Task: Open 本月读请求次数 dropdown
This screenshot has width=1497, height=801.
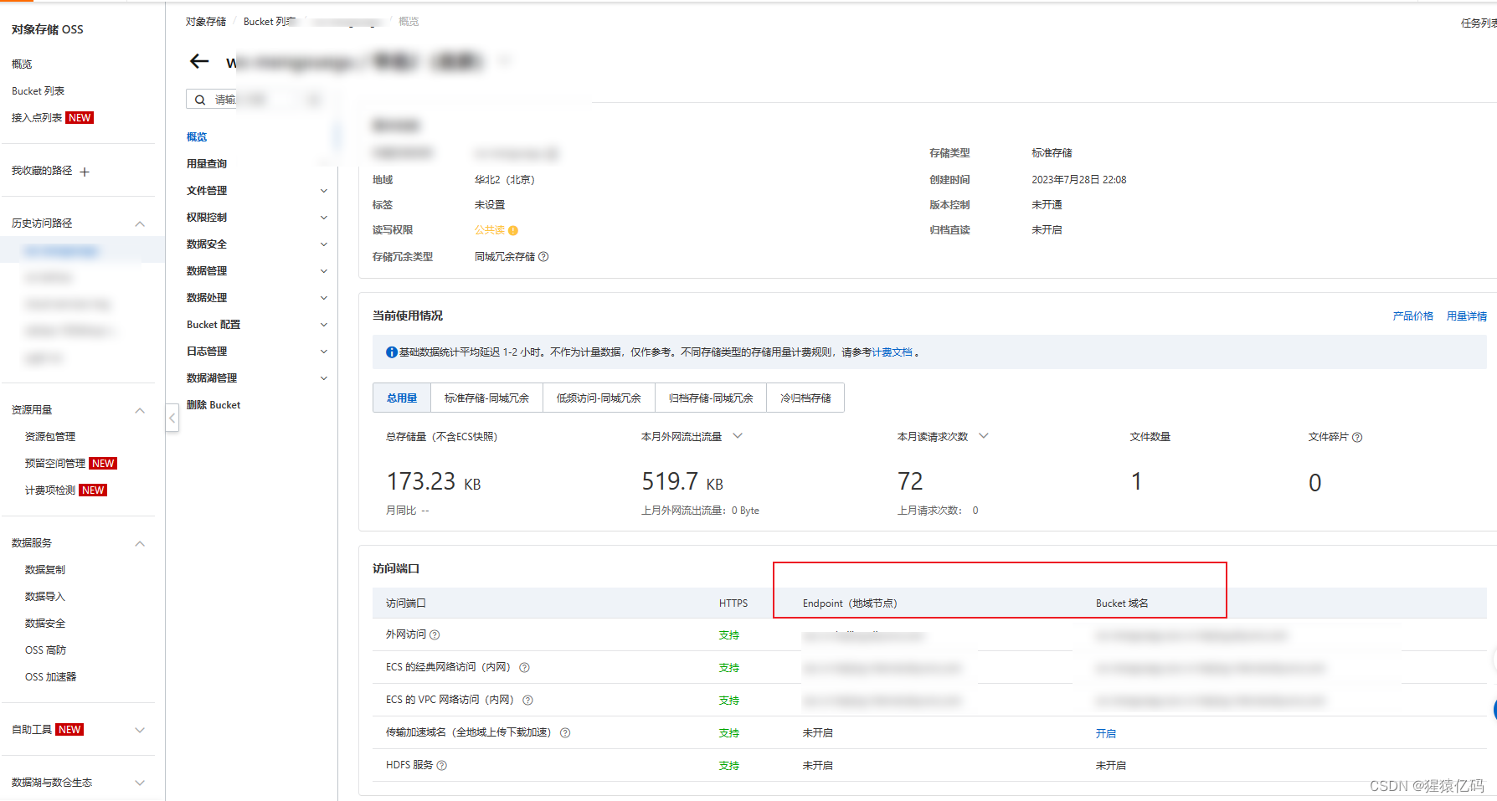Action: [984, 436]
